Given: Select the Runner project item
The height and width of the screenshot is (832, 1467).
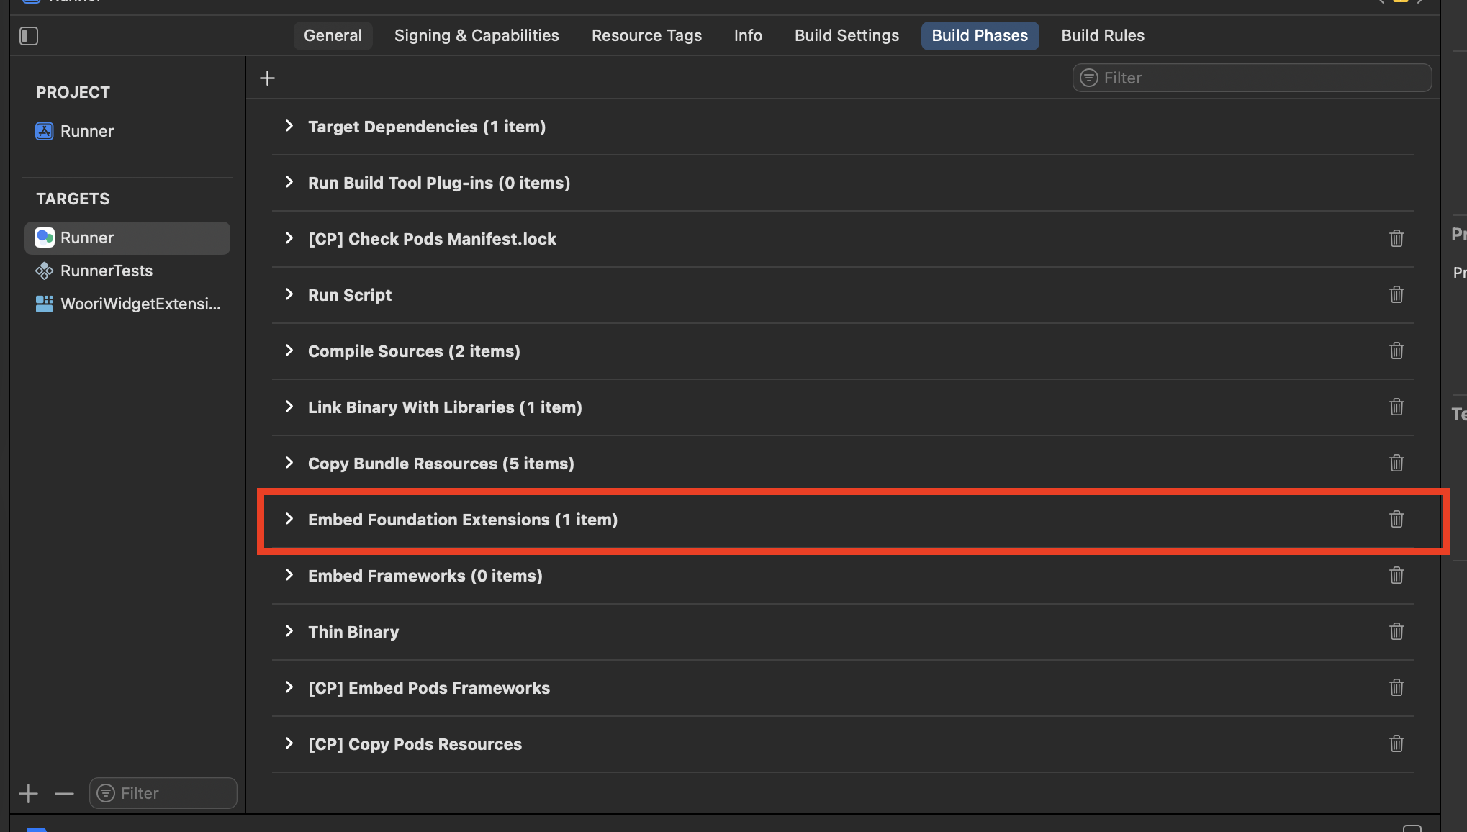Looking at the screenshot, I should (86, 131).
